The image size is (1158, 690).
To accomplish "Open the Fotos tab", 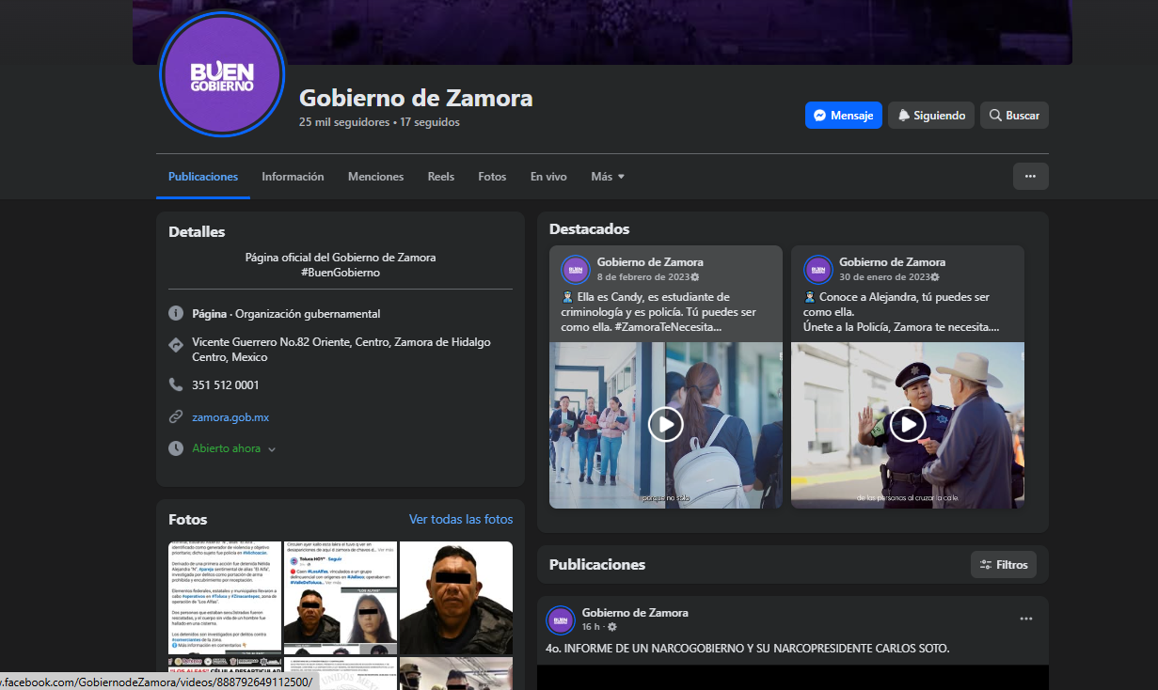I will point(492,177).
